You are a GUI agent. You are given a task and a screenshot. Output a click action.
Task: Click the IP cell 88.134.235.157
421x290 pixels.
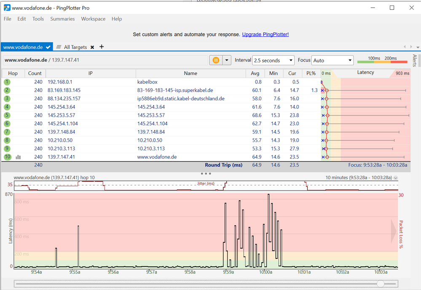click(x=64, y=99)
